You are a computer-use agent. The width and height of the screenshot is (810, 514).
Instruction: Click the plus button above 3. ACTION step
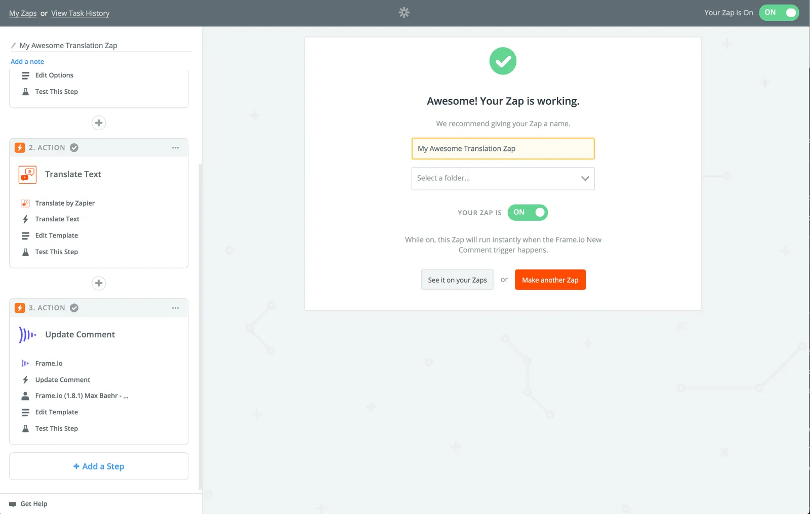pos(99,283)
